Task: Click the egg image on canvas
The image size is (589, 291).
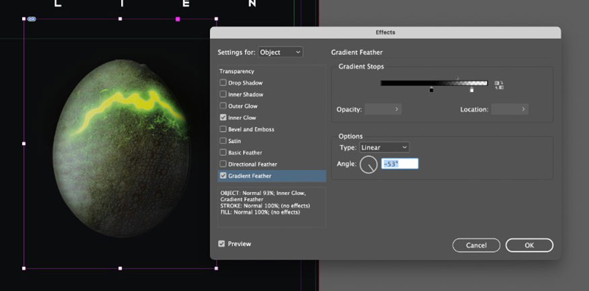Action: pyautogui.click(x=121, y=148)
